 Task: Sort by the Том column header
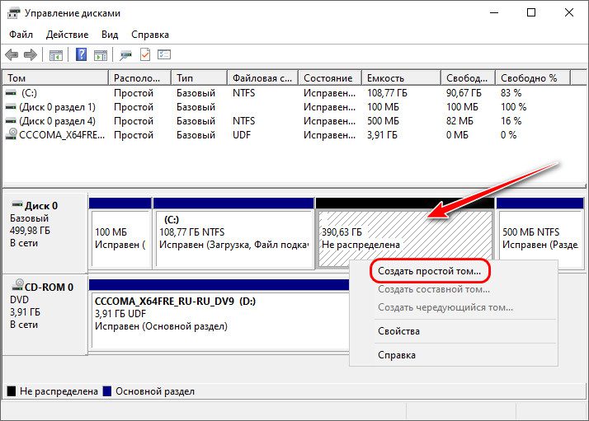[55, 78]
